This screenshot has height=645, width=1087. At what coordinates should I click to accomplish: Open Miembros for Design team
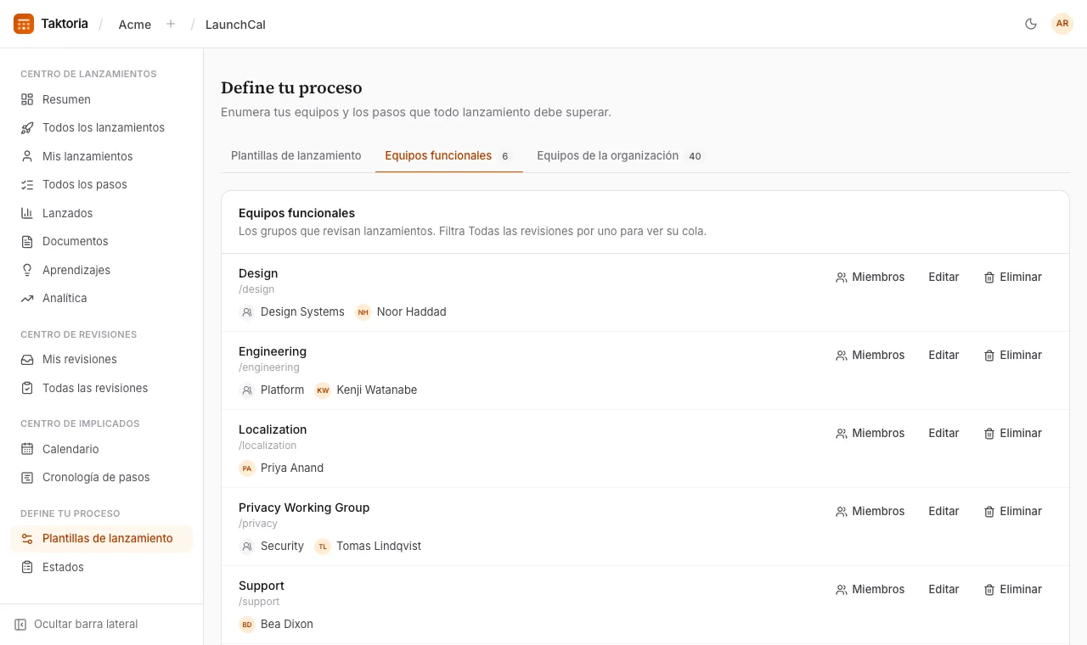coord(870,277)
